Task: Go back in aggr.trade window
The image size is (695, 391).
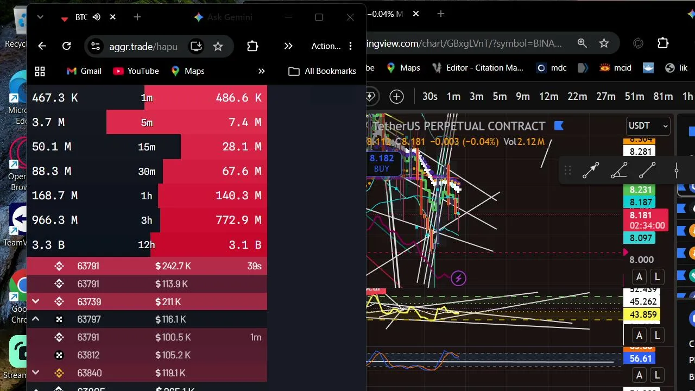Action: pos(42,46)
